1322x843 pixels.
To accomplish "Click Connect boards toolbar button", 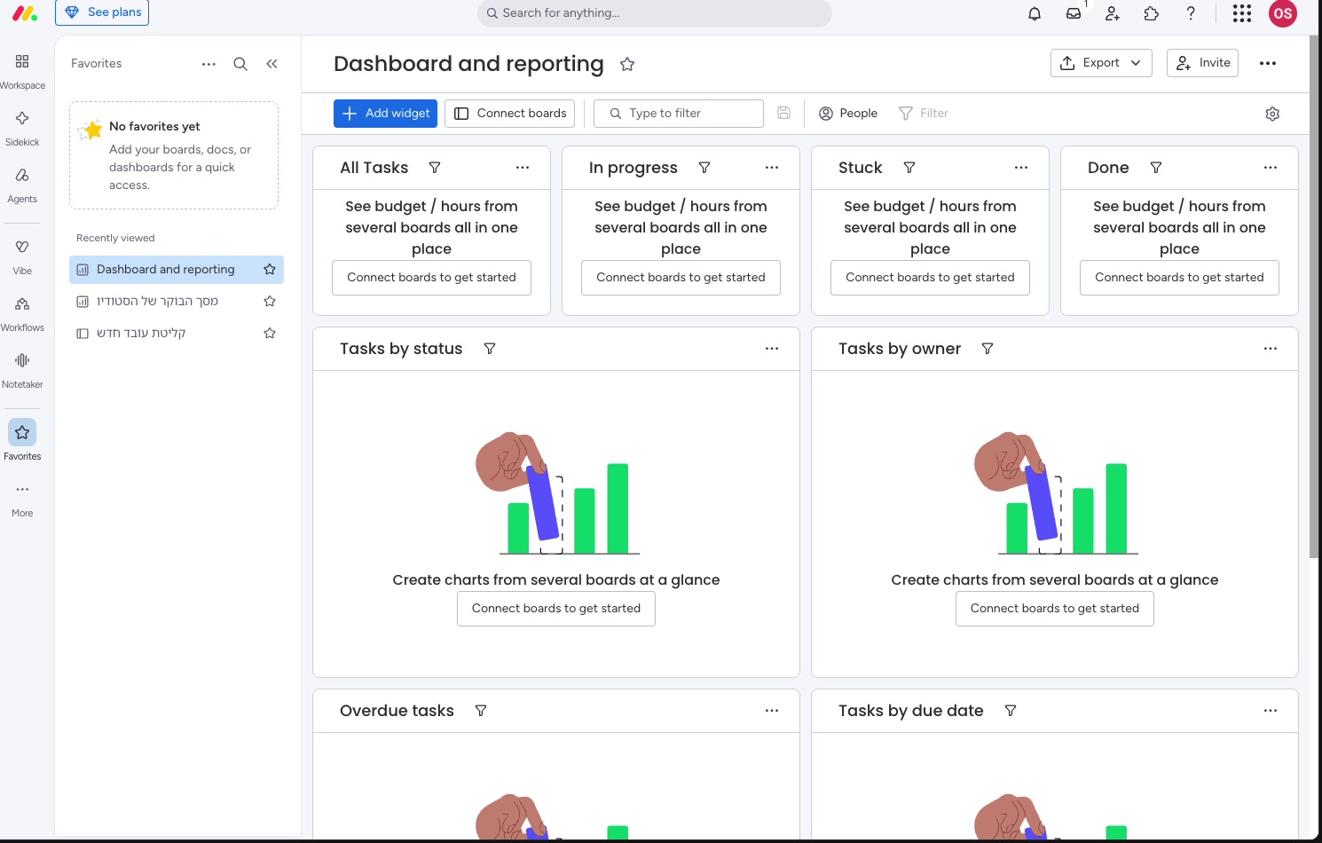I will coord(509,114).
